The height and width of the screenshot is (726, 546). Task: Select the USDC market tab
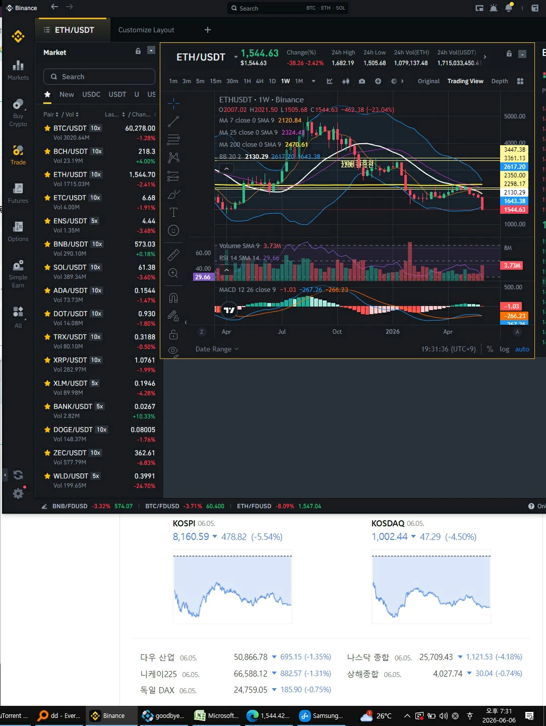tap(91, 94)
